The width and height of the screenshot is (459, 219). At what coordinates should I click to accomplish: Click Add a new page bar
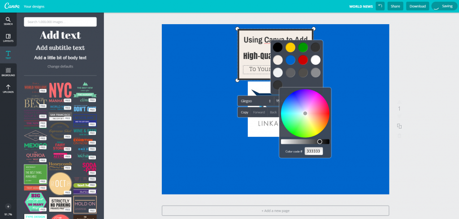tap(275, 211)
